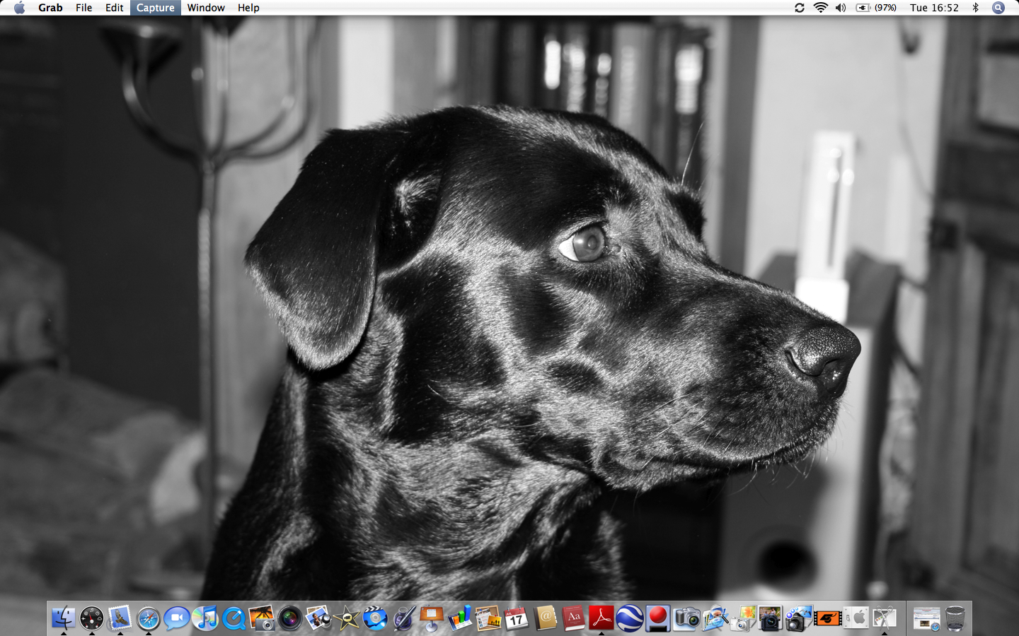1019x636 pixels.
Task: Open iWeb photo board icon
Action: coord(488,618)
